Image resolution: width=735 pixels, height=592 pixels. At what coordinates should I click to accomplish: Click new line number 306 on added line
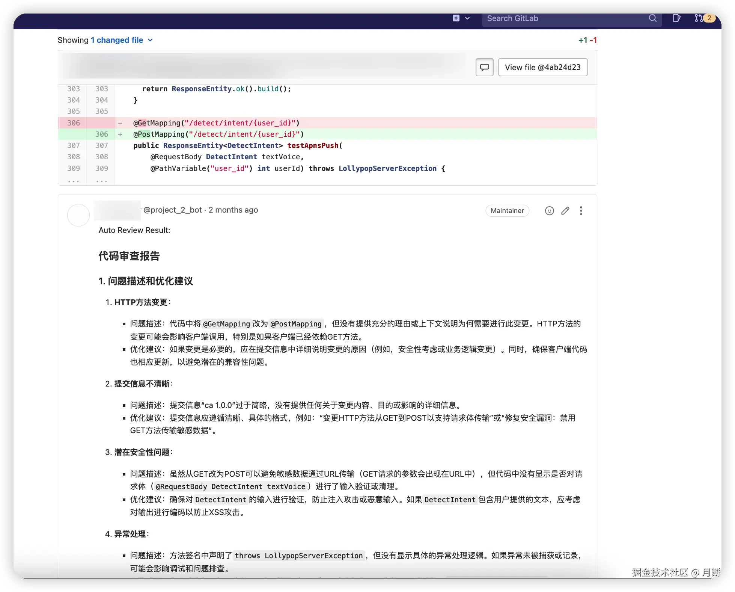(x=101, y=134)
